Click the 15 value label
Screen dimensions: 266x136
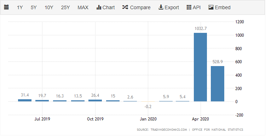113,96
